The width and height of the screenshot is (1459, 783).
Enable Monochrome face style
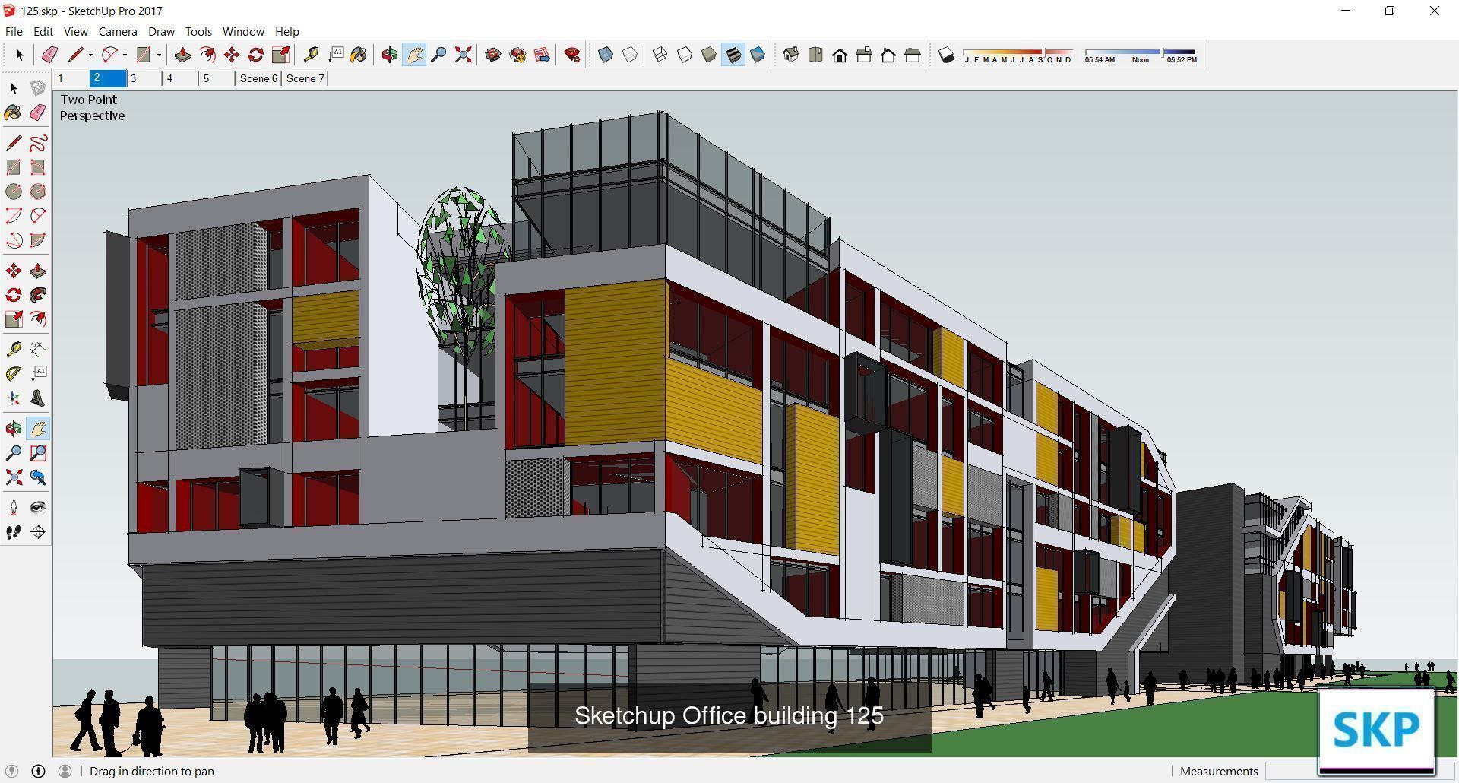[758, 55]
